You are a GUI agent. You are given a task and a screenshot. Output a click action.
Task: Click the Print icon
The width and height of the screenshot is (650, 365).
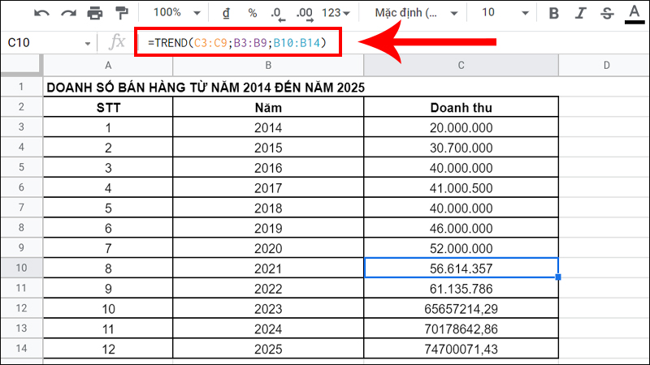point(95,13)
